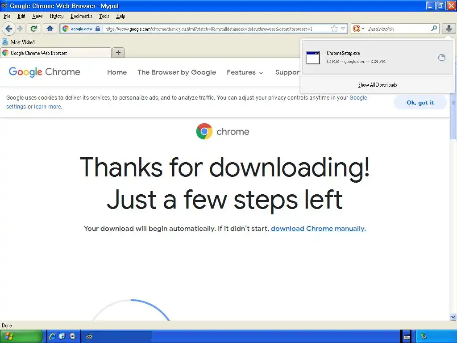Open containing folder for ChromeSetup.exe
This screenshot has height=343, width=457.
point(442,58)
